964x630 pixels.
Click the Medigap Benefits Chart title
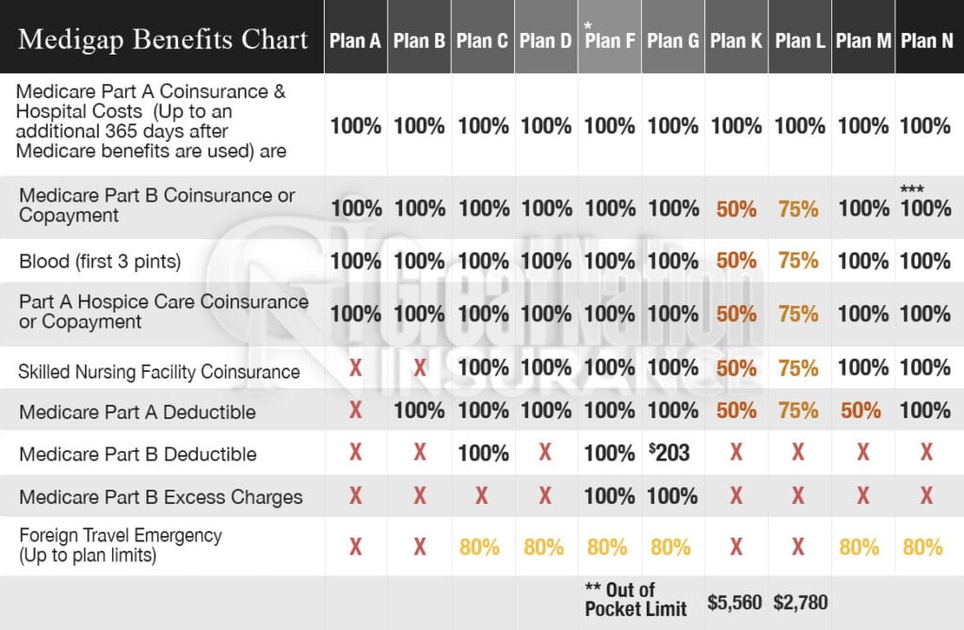163,40
